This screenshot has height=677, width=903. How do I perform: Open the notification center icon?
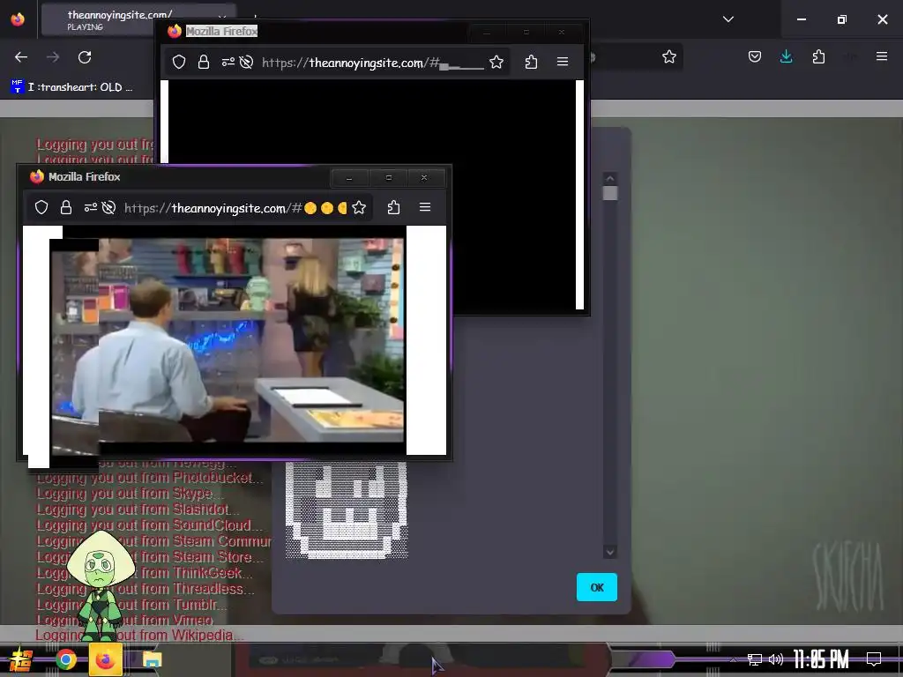click(874, 658)
